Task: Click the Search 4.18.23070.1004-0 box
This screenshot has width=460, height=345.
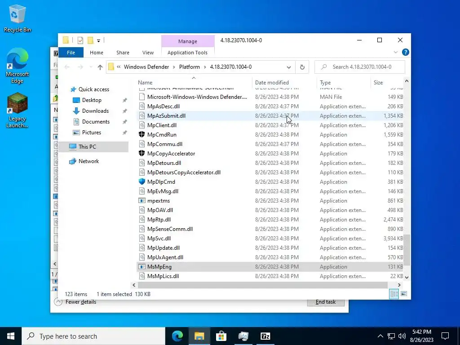Action: 360,67
